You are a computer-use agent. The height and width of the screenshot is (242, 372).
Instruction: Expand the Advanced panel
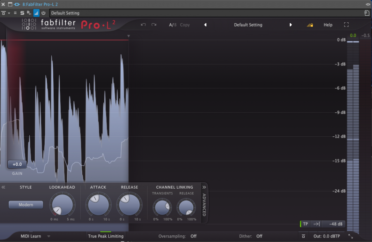coord(204,203)
